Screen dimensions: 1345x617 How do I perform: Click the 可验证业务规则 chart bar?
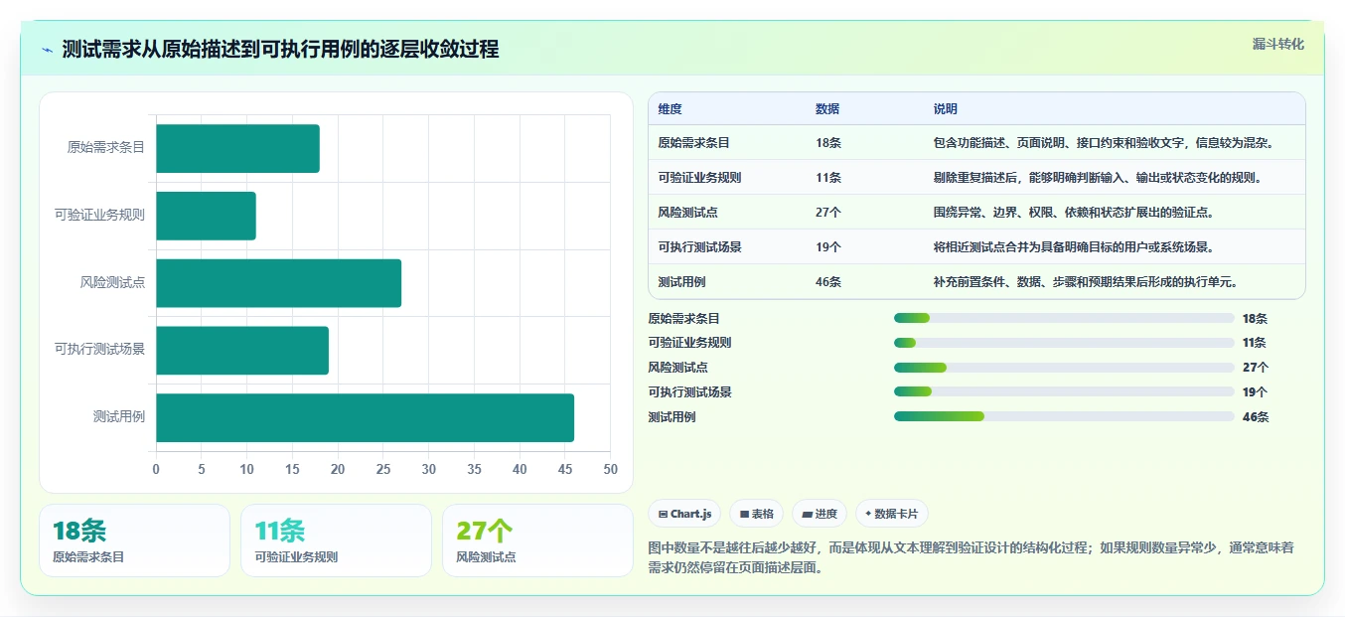206,216
